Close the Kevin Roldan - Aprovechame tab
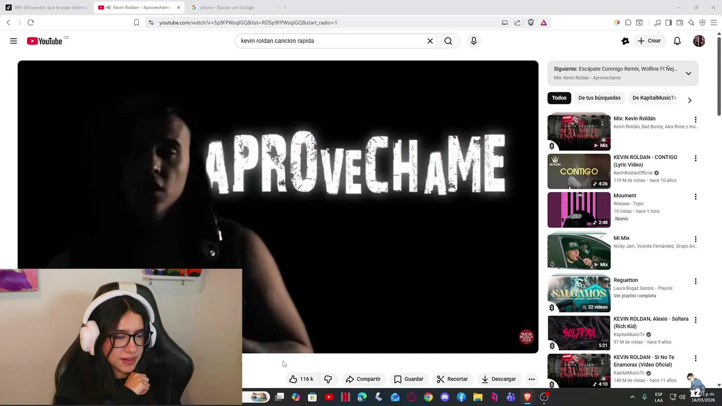This screenshot has height=406, width=722. [178, 7]
